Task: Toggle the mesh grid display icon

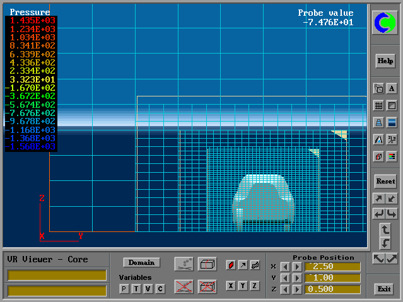Action: pos(378,106)
